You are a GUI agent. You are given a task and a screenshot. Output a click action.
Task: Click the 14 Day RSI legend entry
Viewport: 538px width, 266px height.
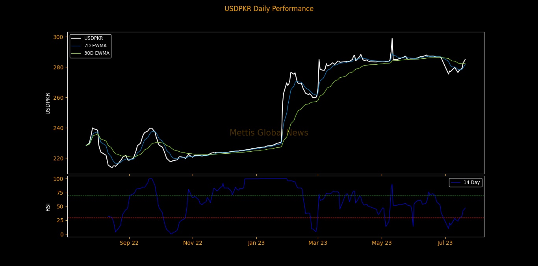click(x=471, y=182)
